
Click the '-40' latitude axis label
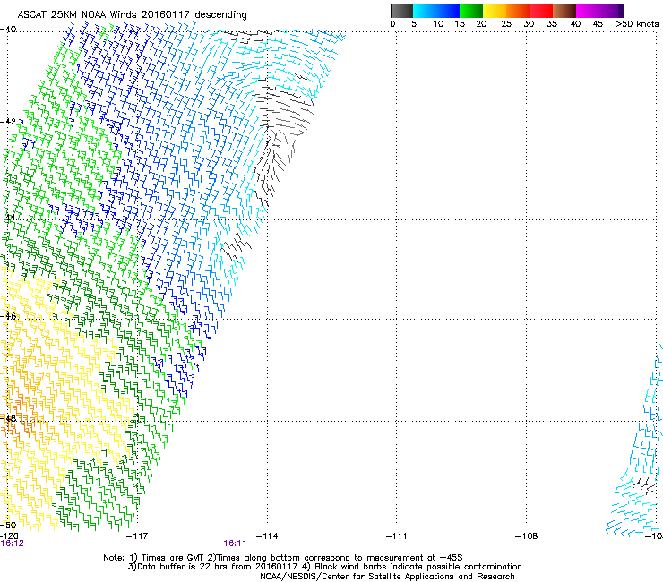click(8, 30)
